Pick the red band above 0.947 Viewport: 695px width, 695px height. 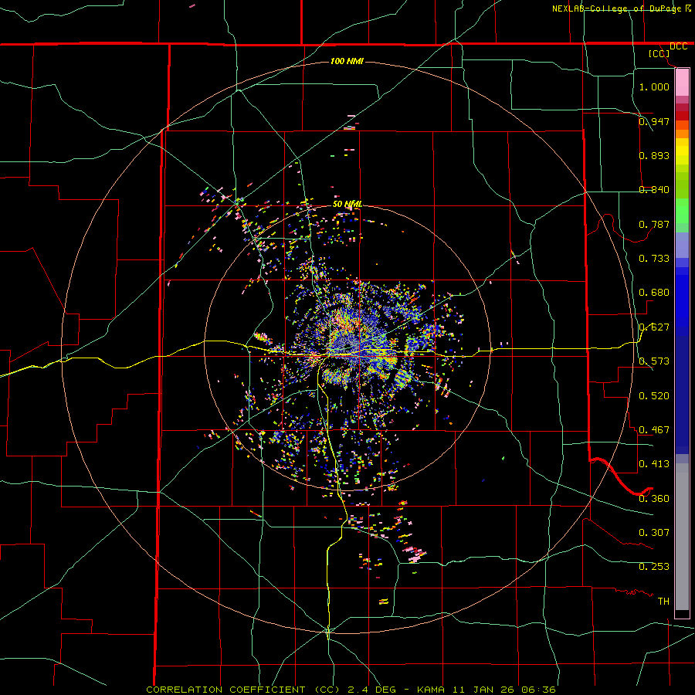(x=682, y=116)
